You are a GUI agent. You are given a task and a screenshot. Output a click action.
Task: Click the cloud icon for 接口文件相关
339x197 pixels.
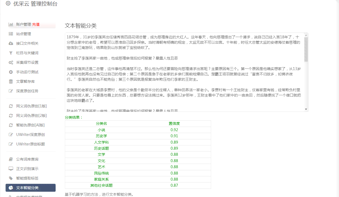(x=11, y=43)
